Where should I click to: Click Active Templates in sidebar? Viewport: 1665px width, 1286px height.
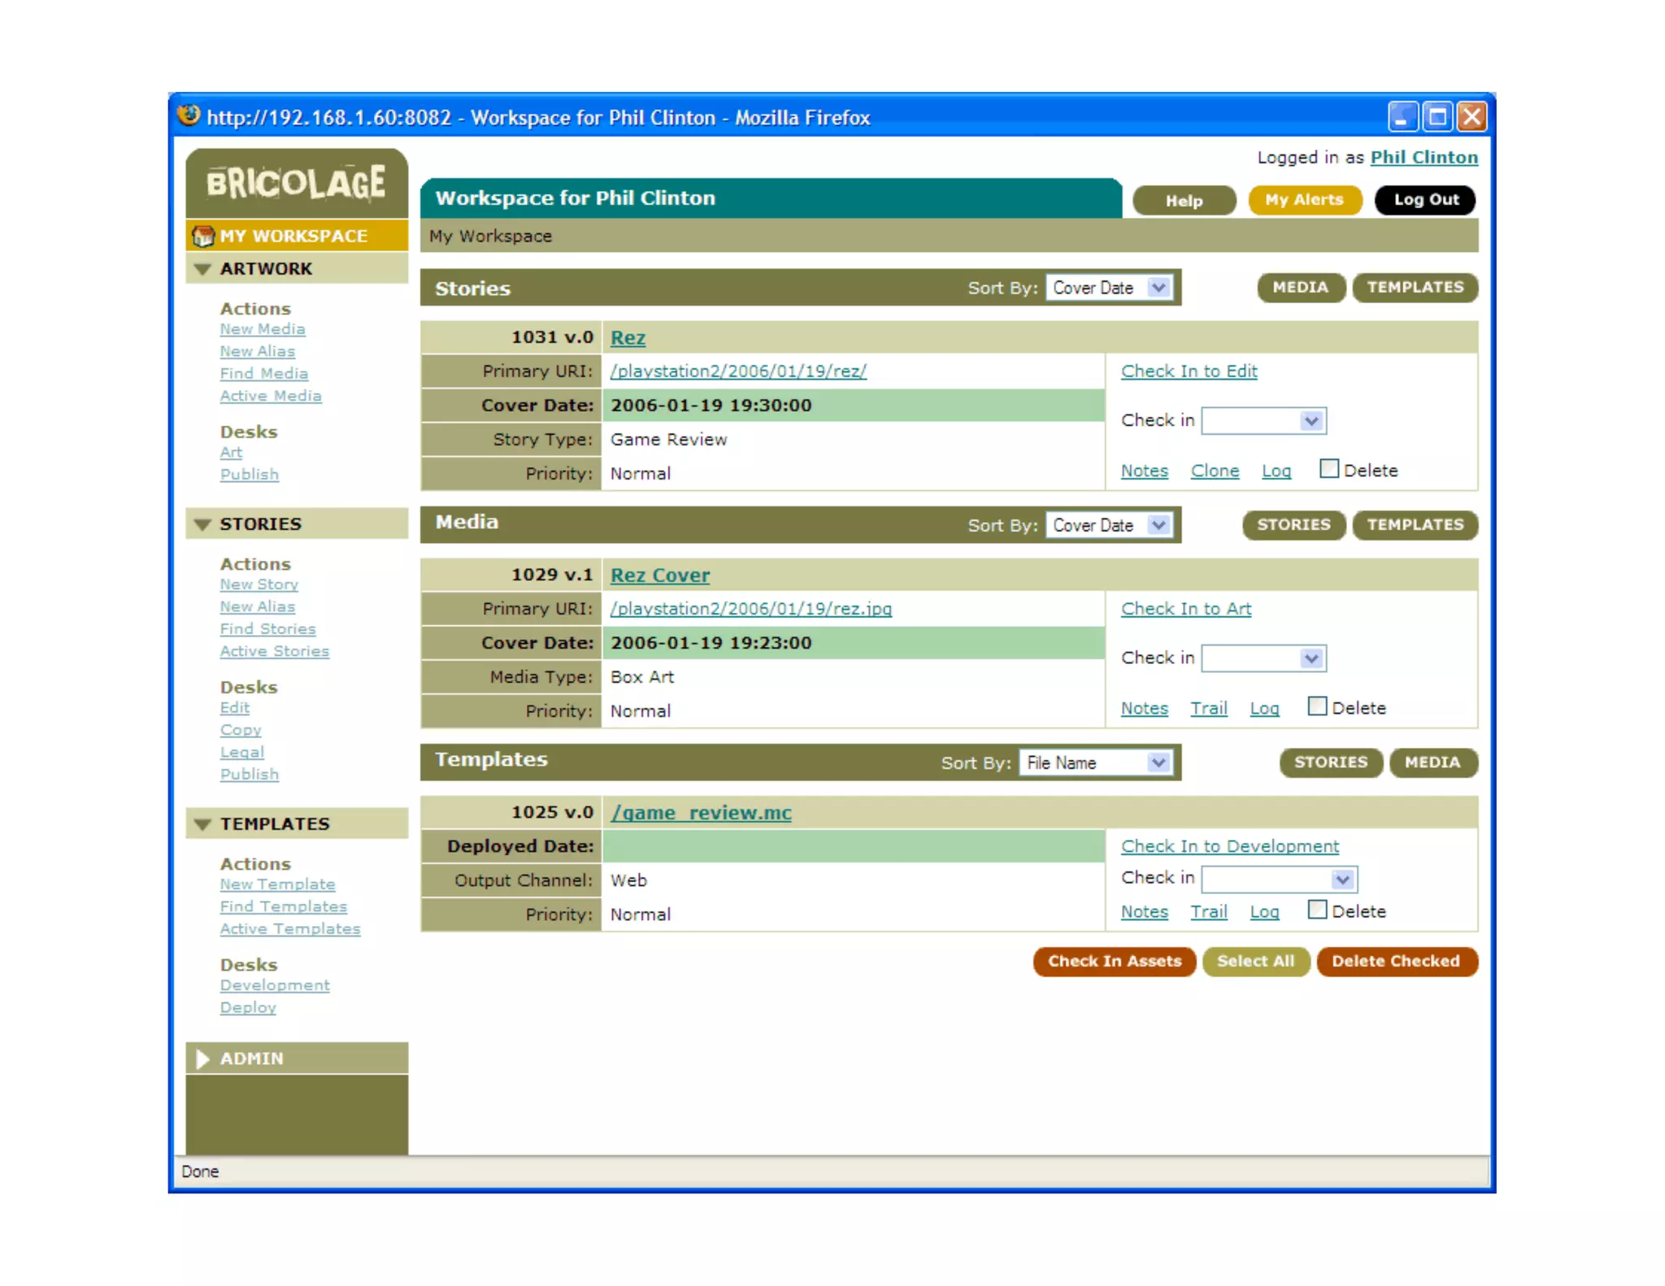pyautogui.click(x=289, y=929)
